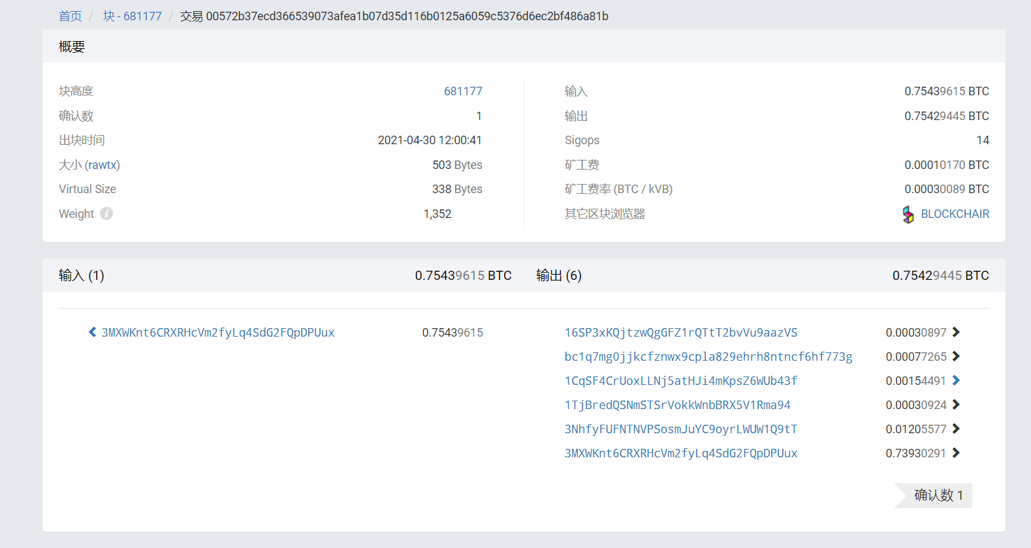This screenshot has height=548, width=1031.
Task: Click the arrow next to output 0.00030924
Action: pos(956,404)
